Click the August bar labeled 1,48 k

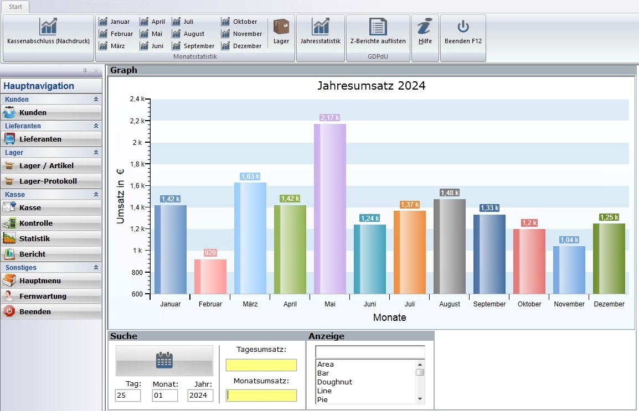click(x=450, y=246)
